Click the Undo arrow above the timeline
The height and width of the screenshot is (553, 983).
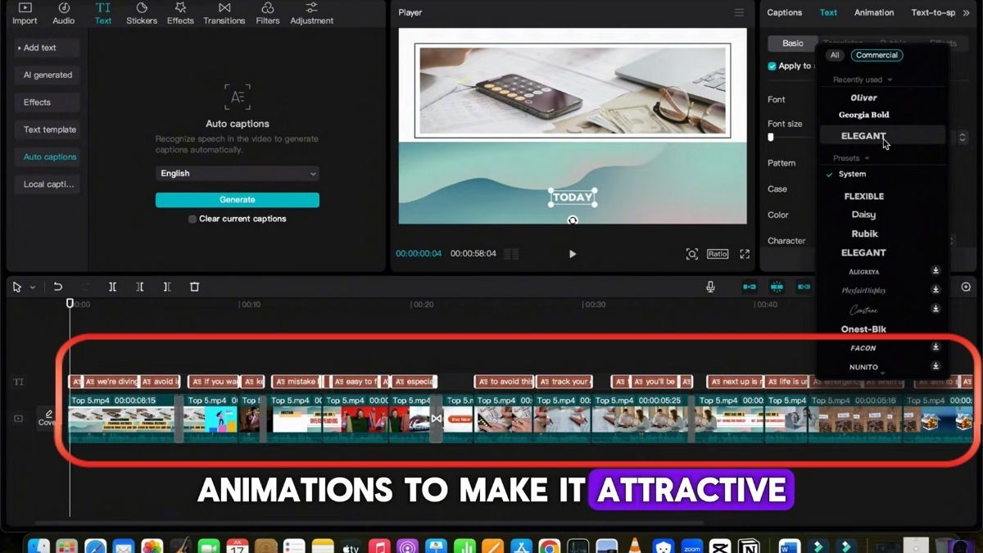click(57, 286)
